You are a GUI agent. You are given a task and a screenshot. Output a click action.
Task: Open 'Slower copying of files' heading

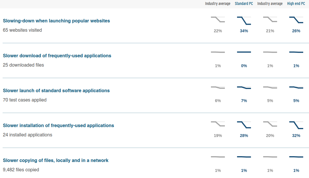coord(56,161)
